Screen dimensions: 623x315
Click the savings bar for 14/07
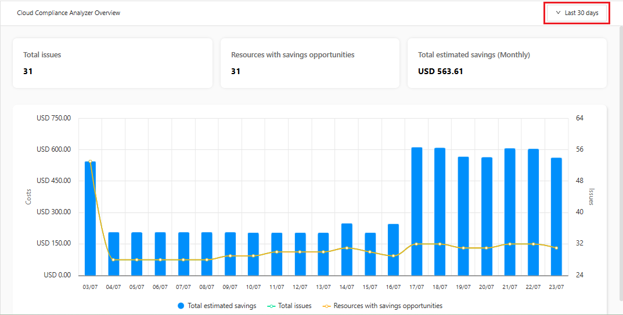coord(347,249)
